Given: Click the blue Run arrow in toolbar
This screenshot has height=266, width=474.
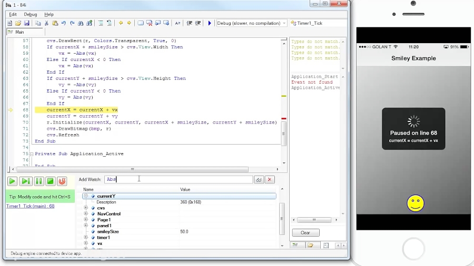Looking at the screenshot, I should (x=210, y=23).
